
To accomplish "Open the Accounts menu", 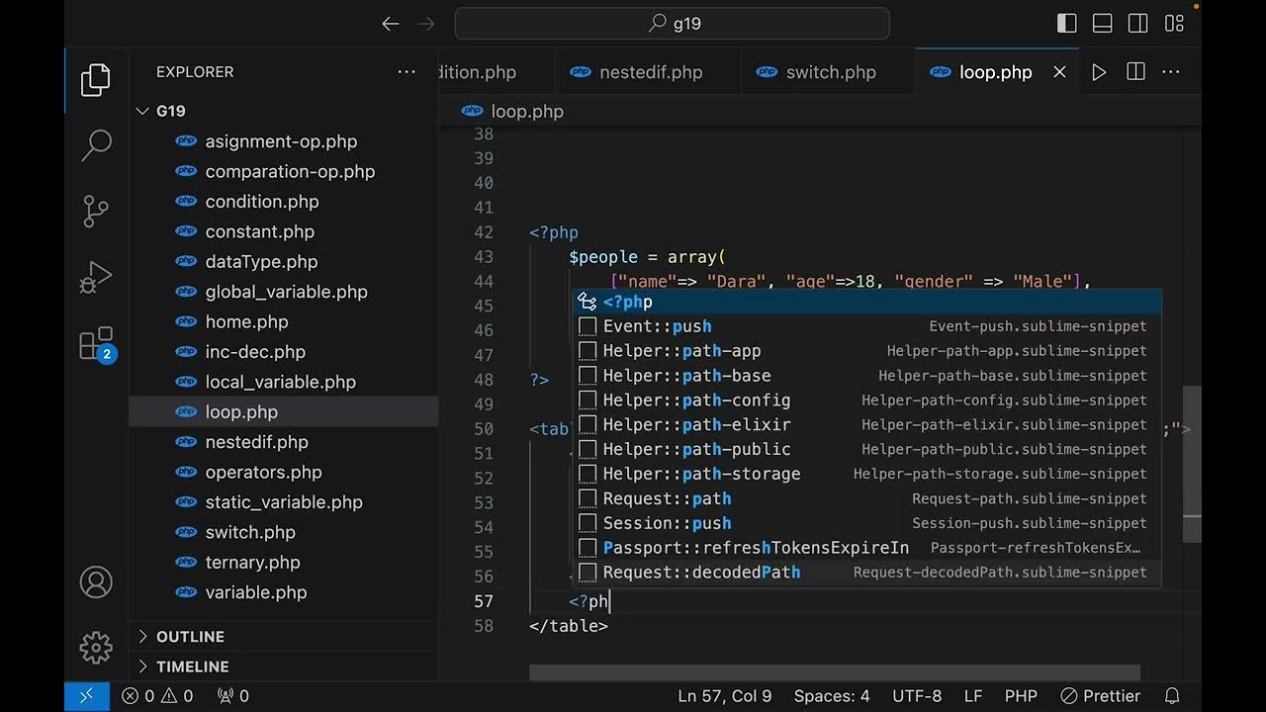I will [96, 581].
